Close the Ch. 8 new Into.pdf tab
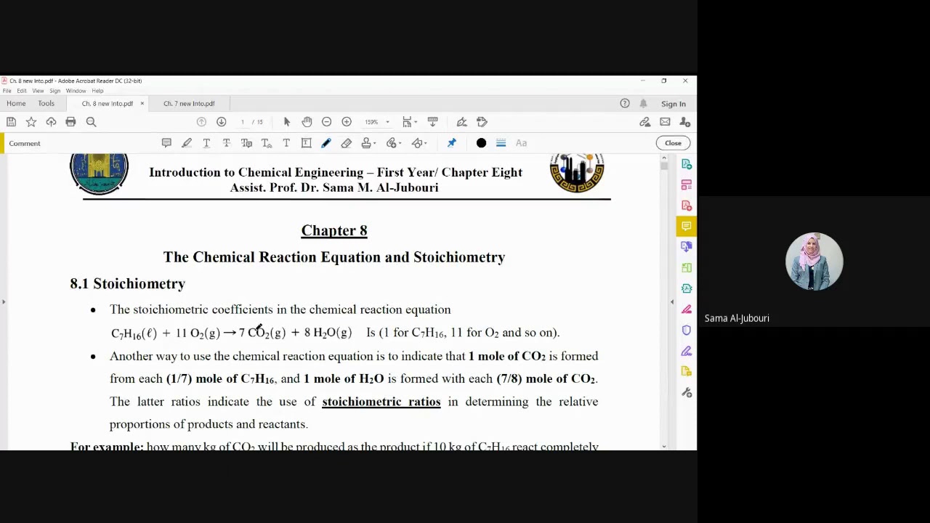The width and height of the screenshot is (930, 523). coord(142,103)
